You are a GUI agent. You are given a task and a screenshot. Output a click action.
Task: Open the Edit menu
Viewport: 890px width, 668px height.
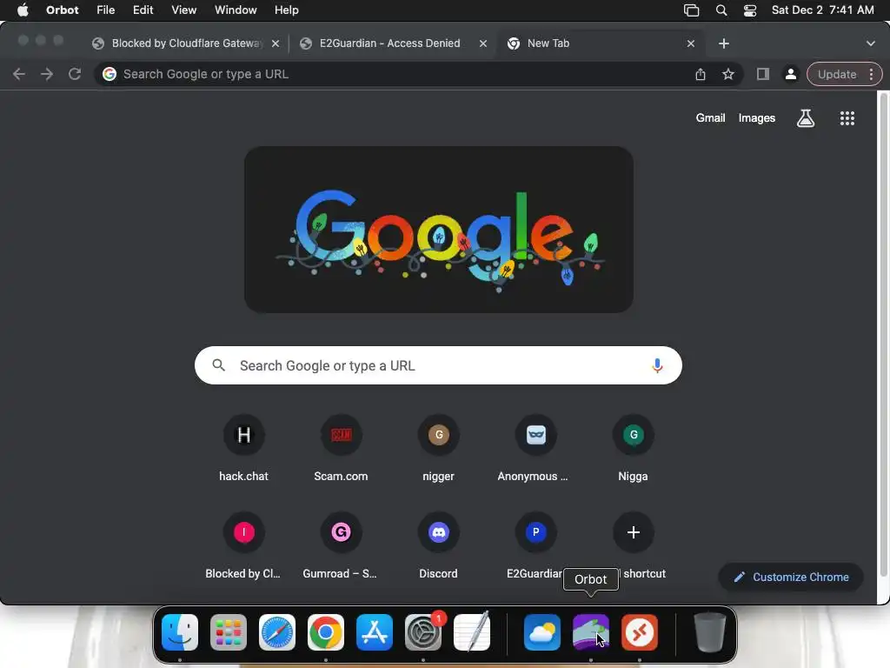point(143,10)
